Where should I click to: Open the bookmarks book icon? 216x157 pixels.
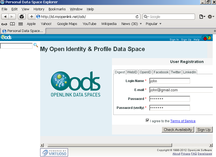(x=12, y=24)
